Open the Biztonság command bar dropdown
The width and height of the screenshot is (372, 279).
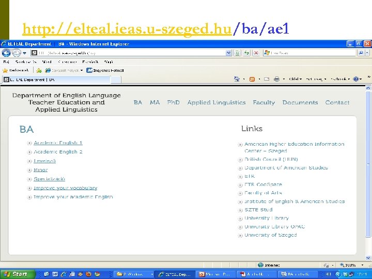(316, 79)
